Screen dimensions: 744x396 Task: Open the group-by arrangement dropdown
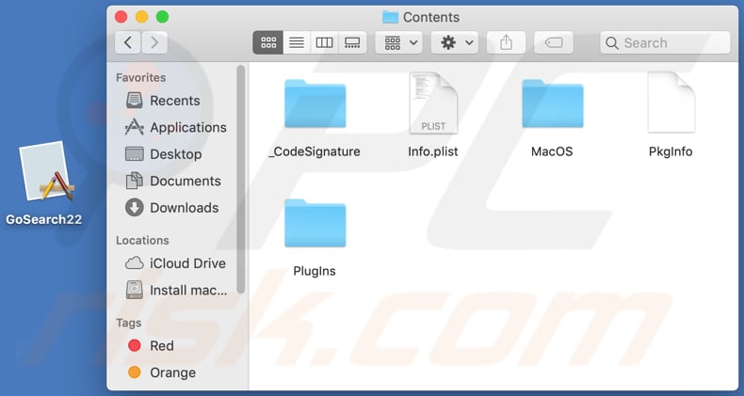[399, 42]
